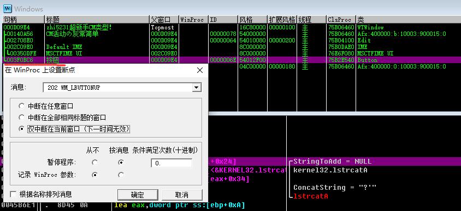Click title '按钮' in highlighted row

(x=52, y=60)
